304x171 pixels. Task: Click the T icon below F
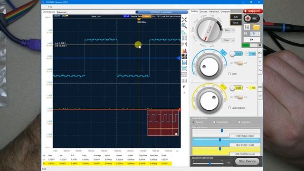184,93
